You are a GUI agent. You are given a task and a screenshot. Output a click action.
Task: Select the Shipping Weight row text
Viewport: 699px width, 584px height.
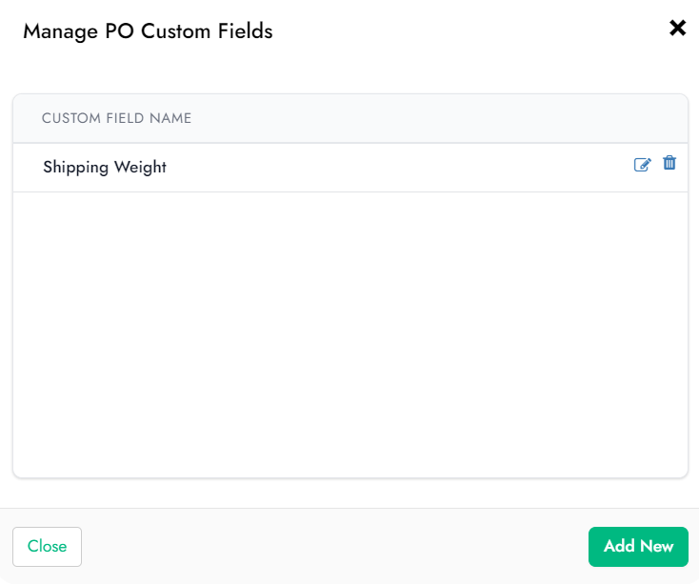(x=105, y=167)
